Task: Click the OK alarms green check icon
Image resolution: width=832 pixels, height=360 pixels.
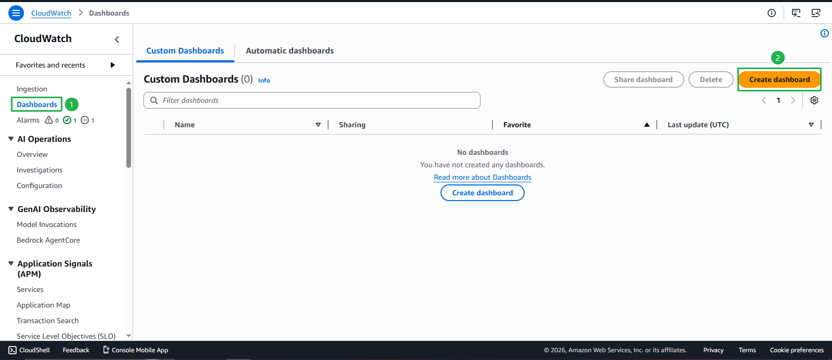Action: click(67, 120)
